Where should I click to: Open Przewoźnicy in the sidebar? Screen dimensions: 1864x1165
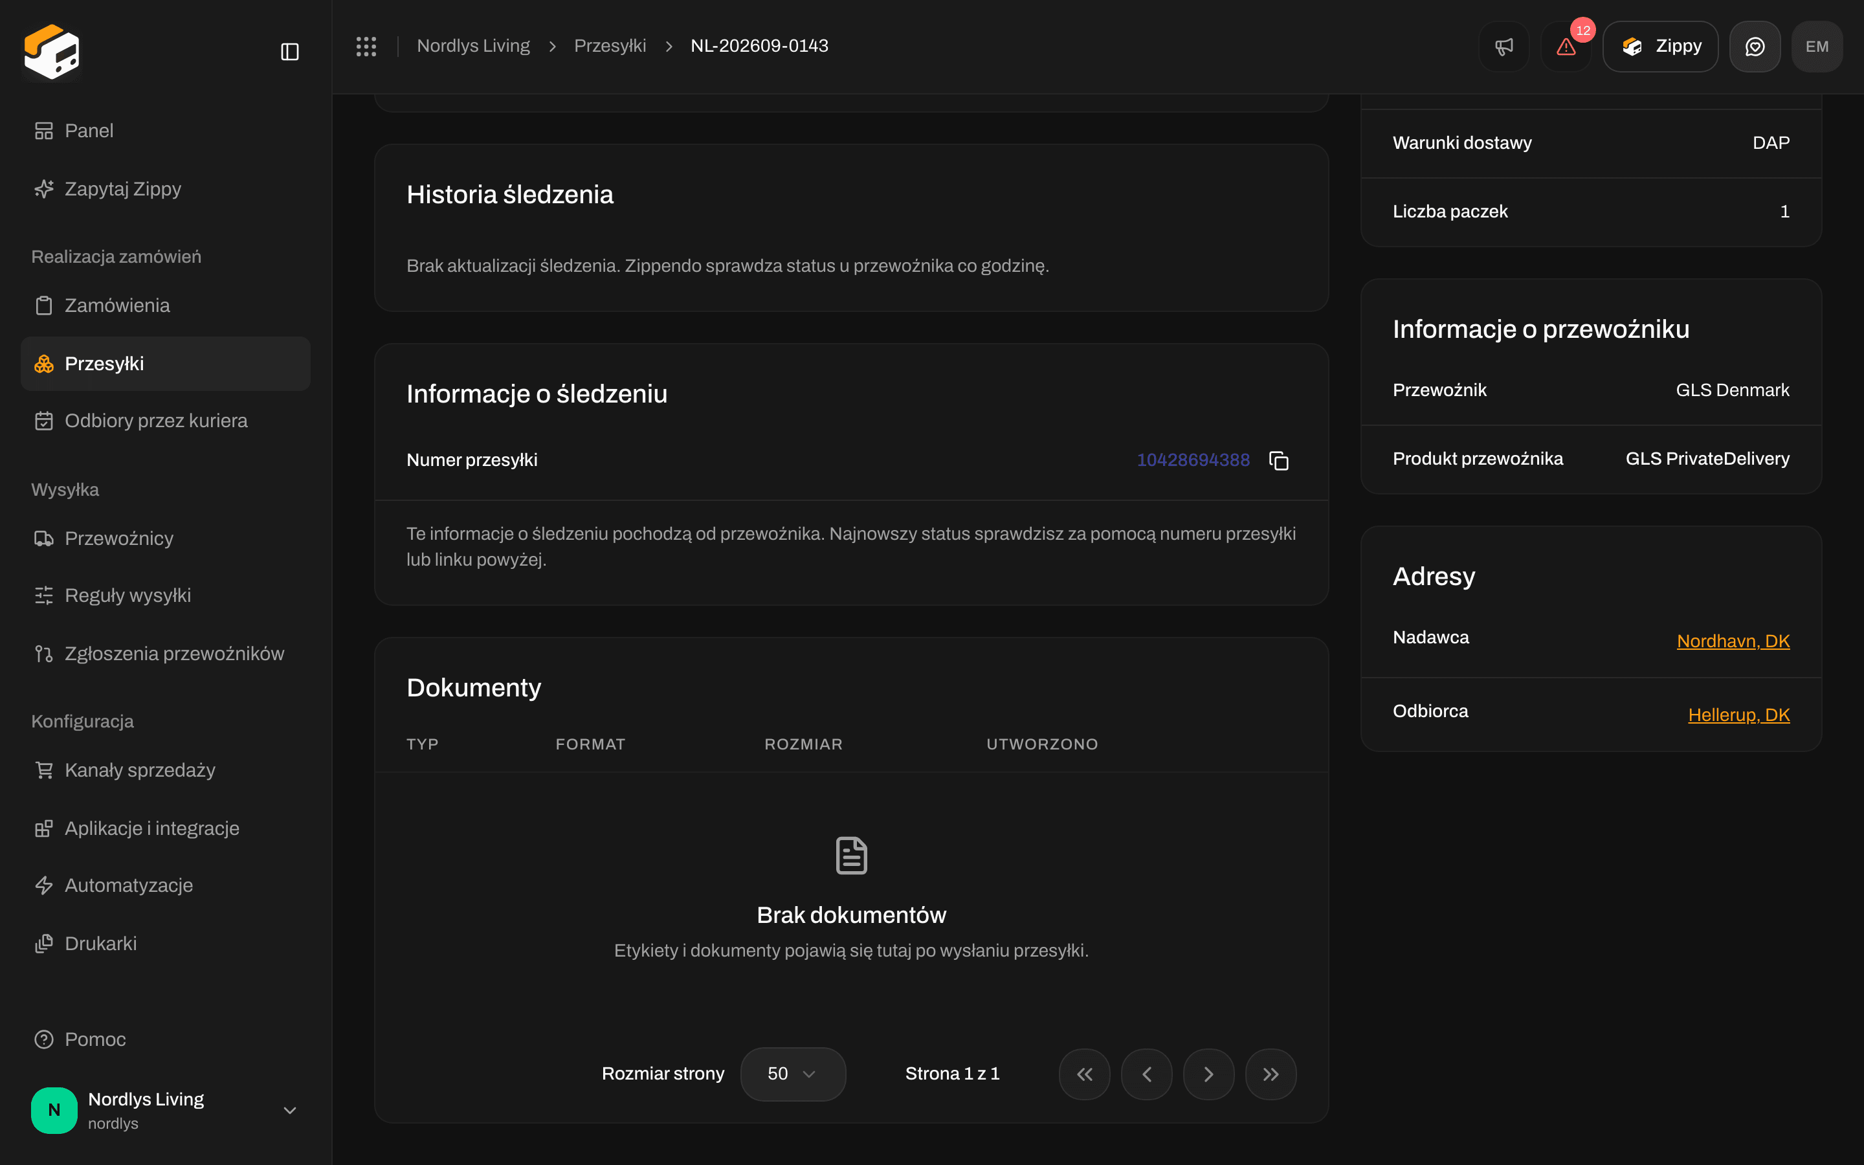click(x=166, y=538)
